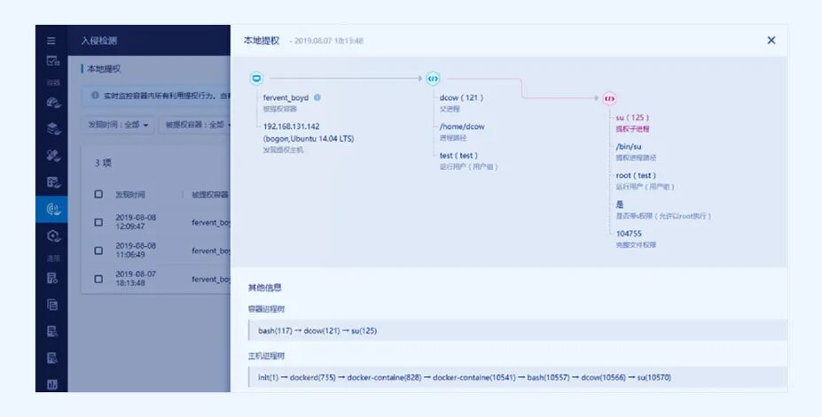Screen dimensions: 822x417
Task: Click the file permission value 104755
Action: (x=629, y=234)
